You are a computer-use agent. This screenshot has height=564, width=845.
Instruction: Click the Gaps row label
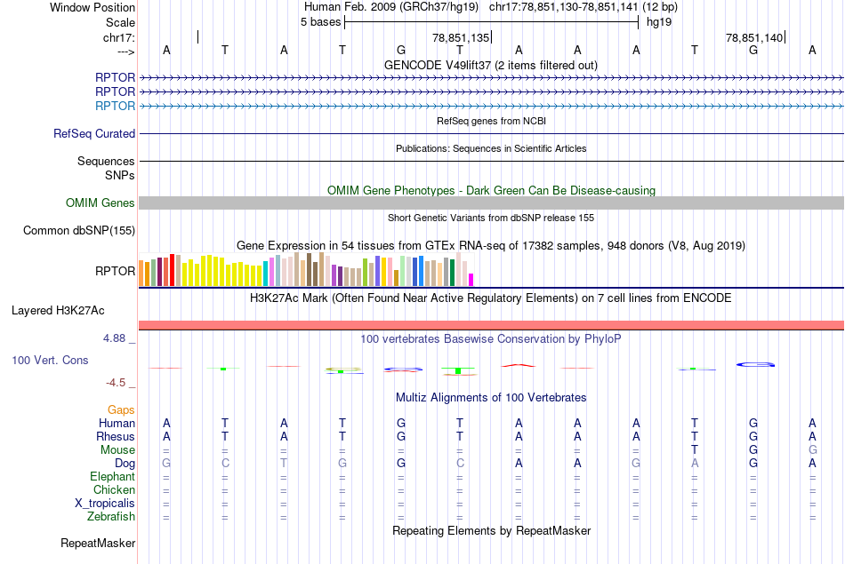click(x=121, y=410)
